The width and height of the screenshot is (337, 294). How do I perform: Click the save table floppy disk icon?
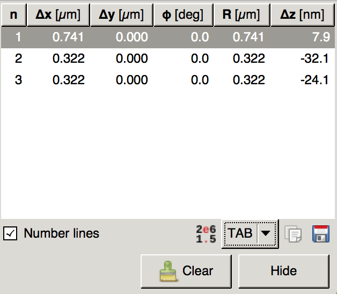[321, 234]
